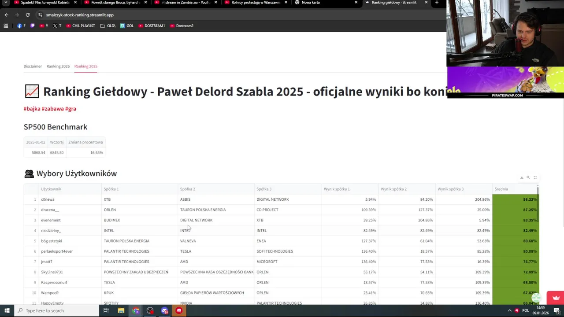Screen dimensions: 564x317
Task: Select the bóg estetyki user cell
Action: click(x=70, y=241)
